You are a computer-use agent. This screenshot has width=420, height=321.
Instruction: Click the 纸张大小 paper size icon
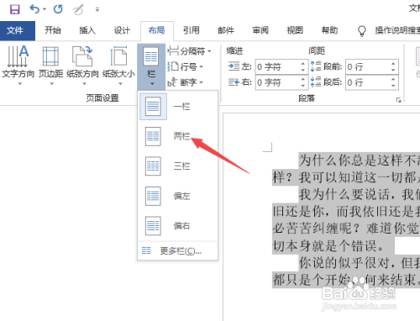(x=118, y=56)
